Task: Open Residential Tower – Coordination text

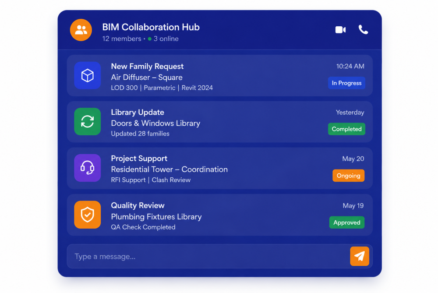Action: click(169, 169)
